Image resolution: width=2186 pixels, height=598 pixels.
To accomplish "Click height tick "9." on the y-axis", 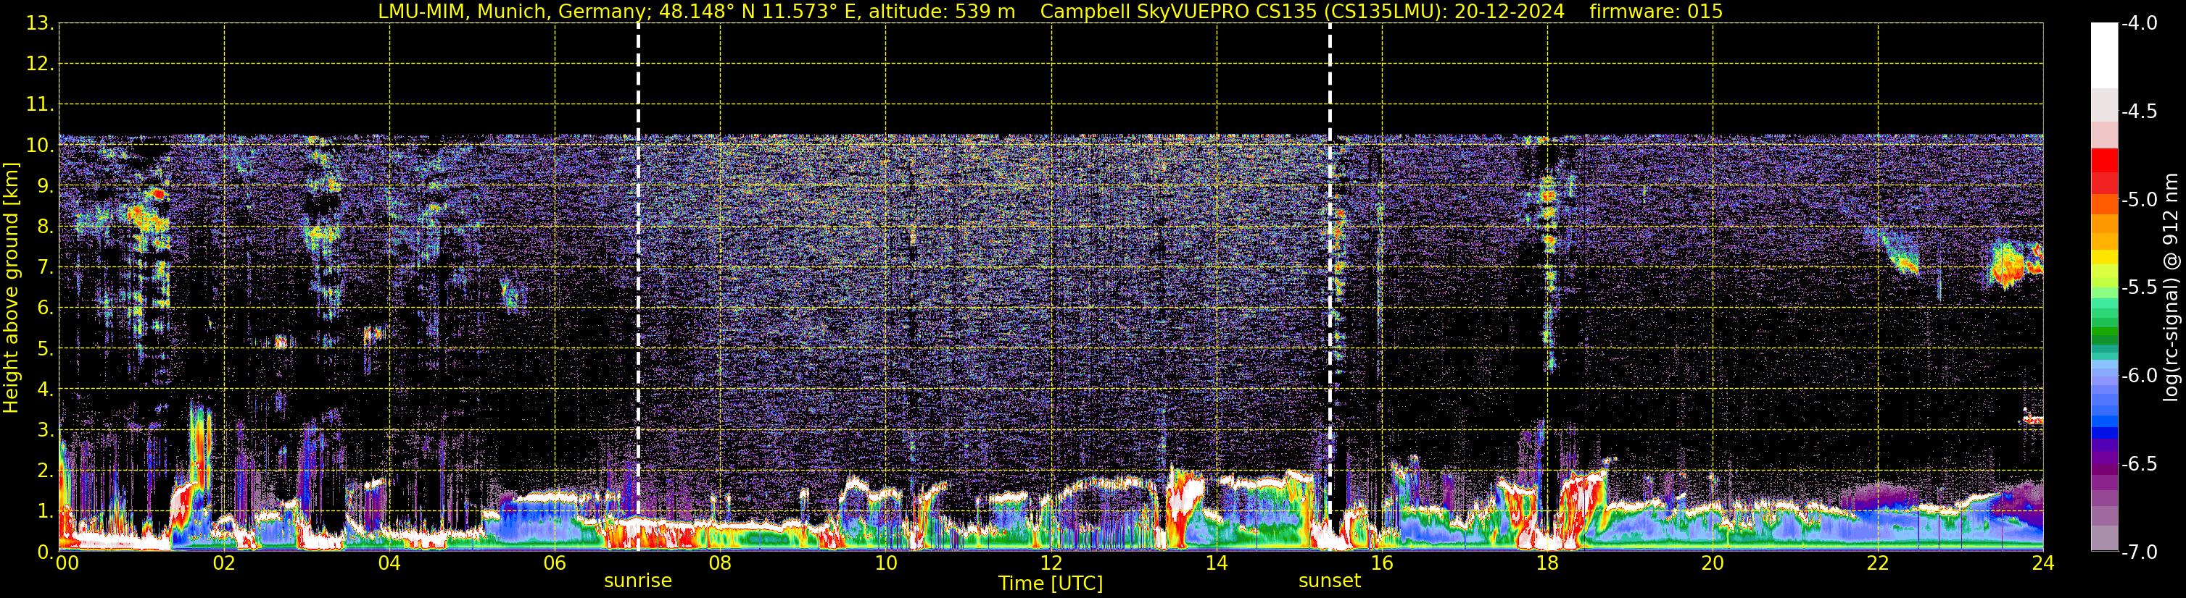I will pos(44,186).
